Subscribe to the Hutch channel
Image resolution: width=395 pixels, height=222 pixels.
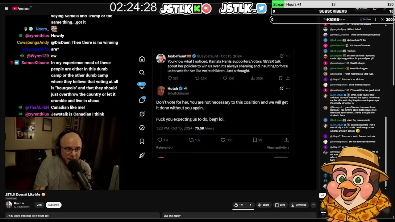pos(53,205)
